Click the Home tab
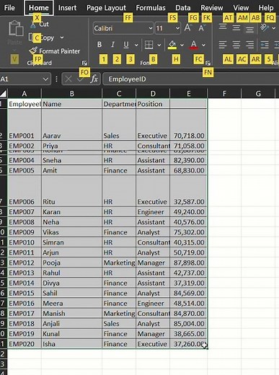The width and height of the screenshot is (279, 375). (x=39, y=8)
